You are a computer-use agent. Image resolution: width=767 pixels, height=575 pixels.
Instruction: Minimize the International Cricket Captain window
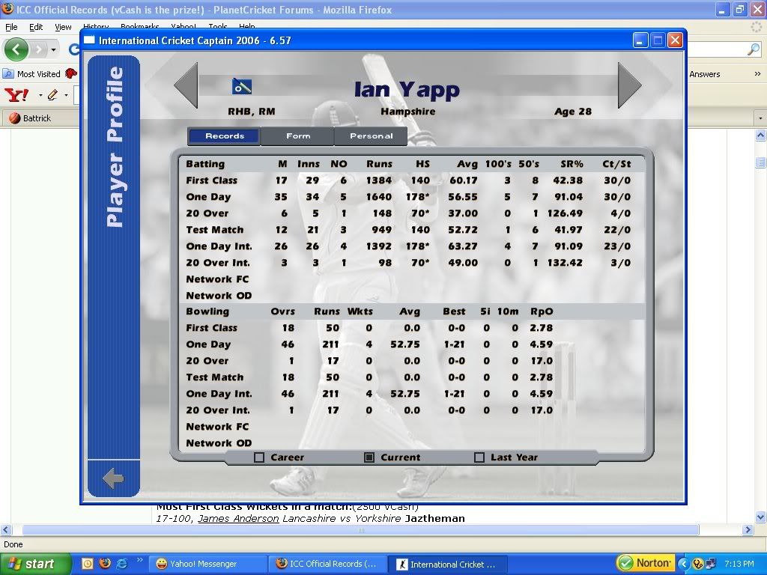[x=640, y=40]
